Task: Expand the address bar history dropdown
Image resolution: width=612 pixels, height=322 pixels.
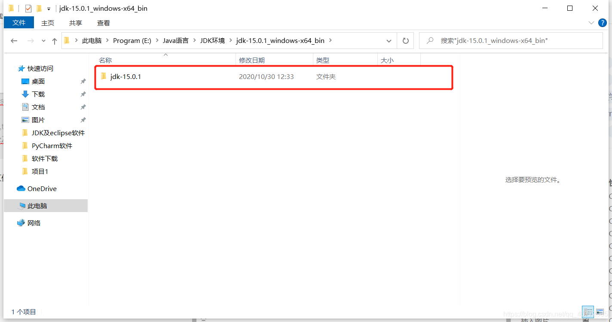Action: pos(389,41)
